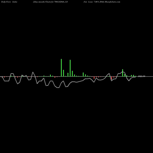This screenshot has height=153, width=153.
Task: Click the '(2day smooth) Charts for 706GS2046_GS' label
Action: (x=50, y=2)
